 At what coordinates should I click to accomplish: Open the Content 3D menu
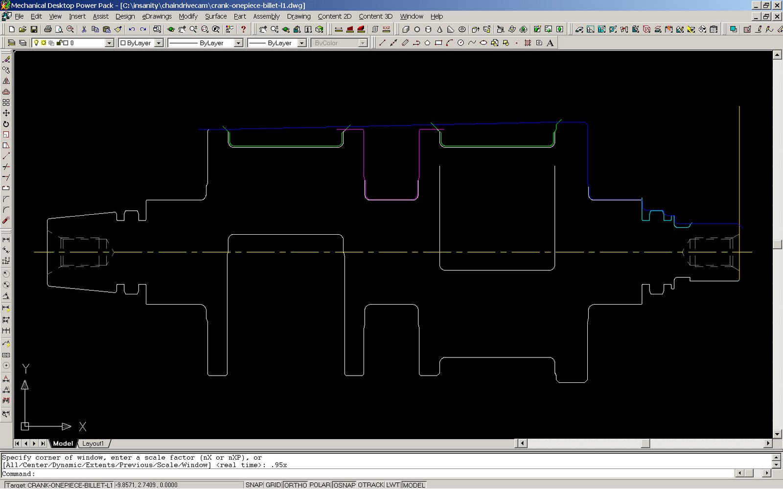(375, 16)
